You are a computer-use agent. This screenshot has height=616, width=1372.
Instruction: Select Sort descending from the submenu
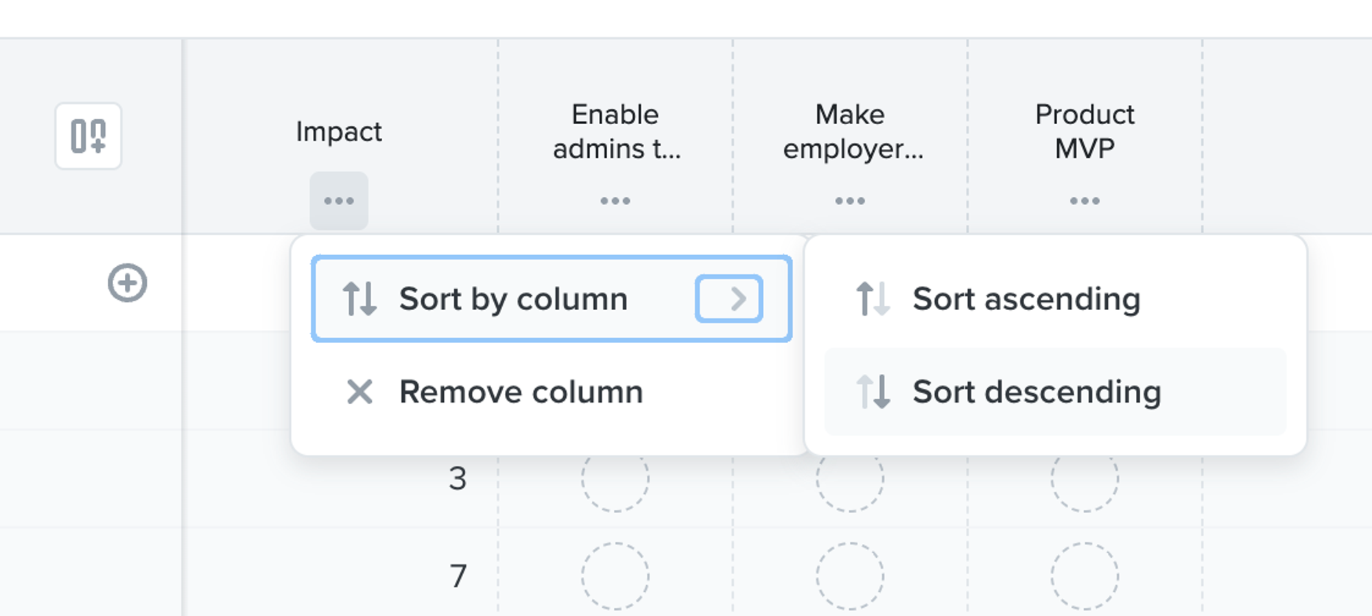[x=1036, y=391]
